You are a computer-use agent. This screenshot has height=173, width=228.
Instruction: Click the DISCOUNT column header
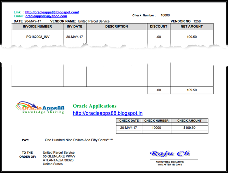tap(159, 27)
